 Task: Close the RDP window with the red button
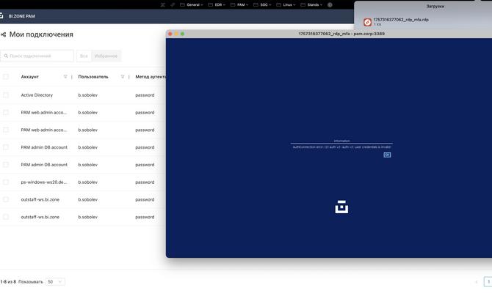click(170, 34)
